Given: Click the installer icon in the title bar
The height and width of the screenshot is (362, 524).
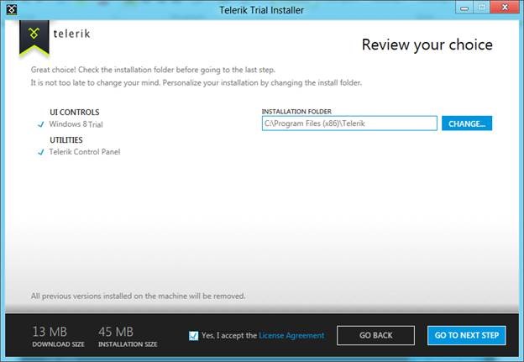Looking at the screenshot, I should (x=11, y=9).
